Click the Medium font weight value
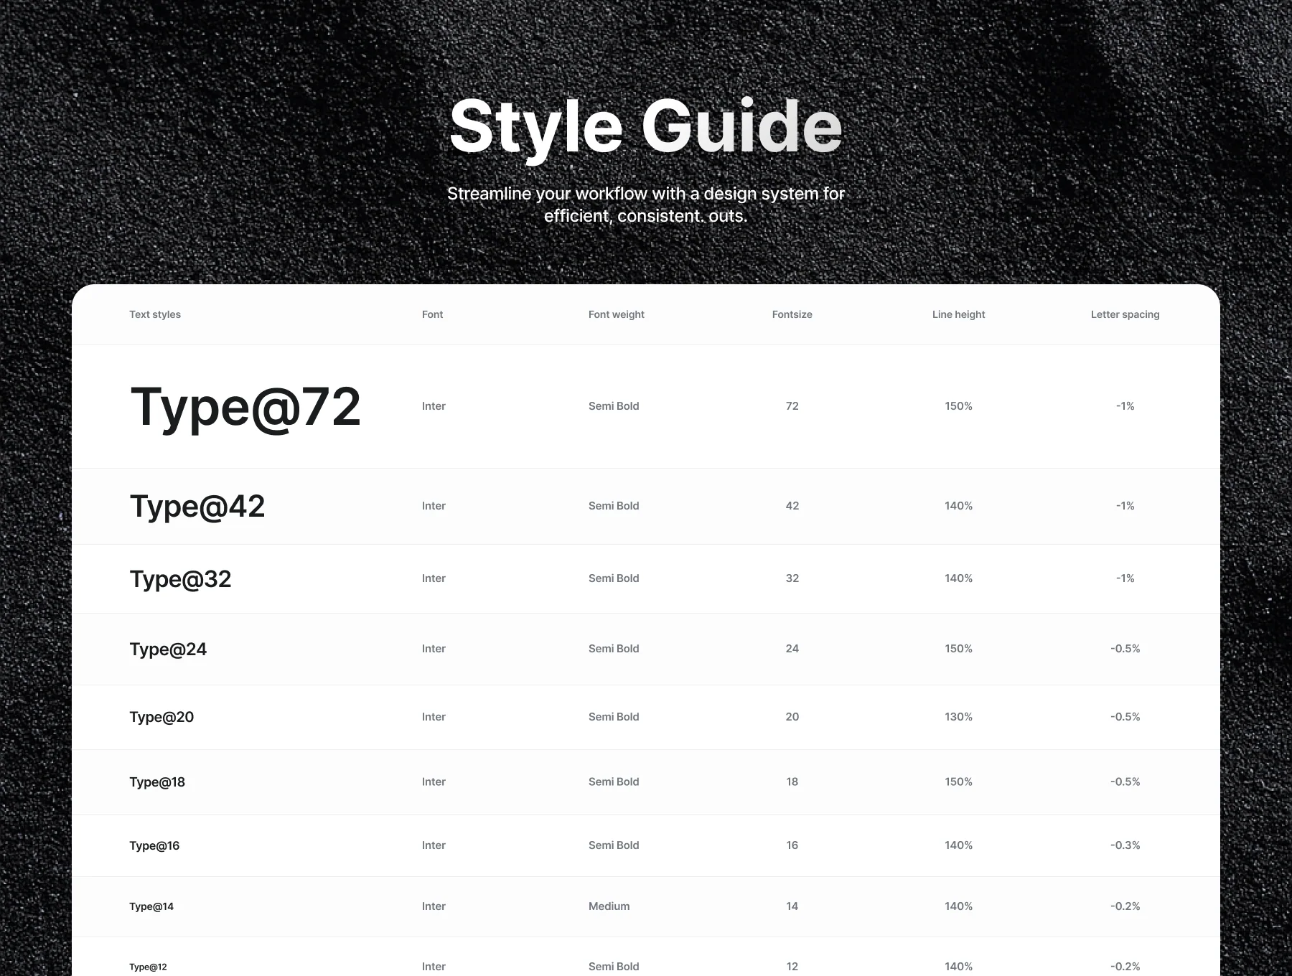The height and width of the screenshot is (976, 1292). coord(609,906)
